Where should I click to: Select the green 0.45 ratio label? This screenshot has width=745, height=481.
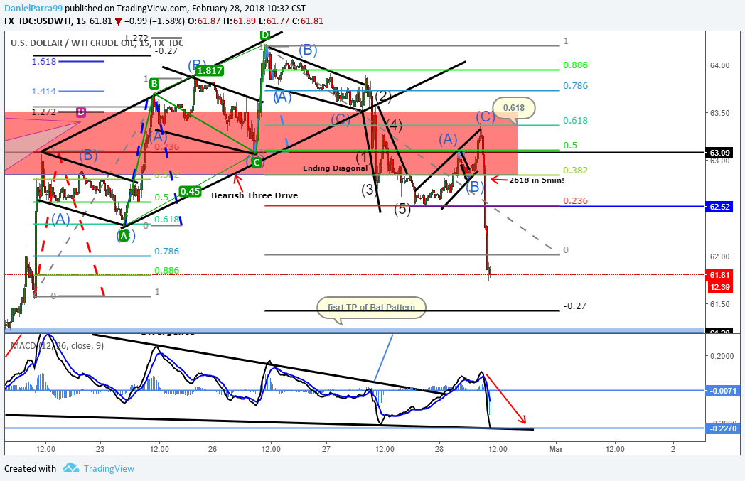[190, 191]
